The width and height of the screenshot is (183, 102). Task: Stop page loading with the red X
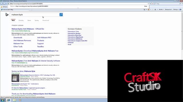point(153,4)
